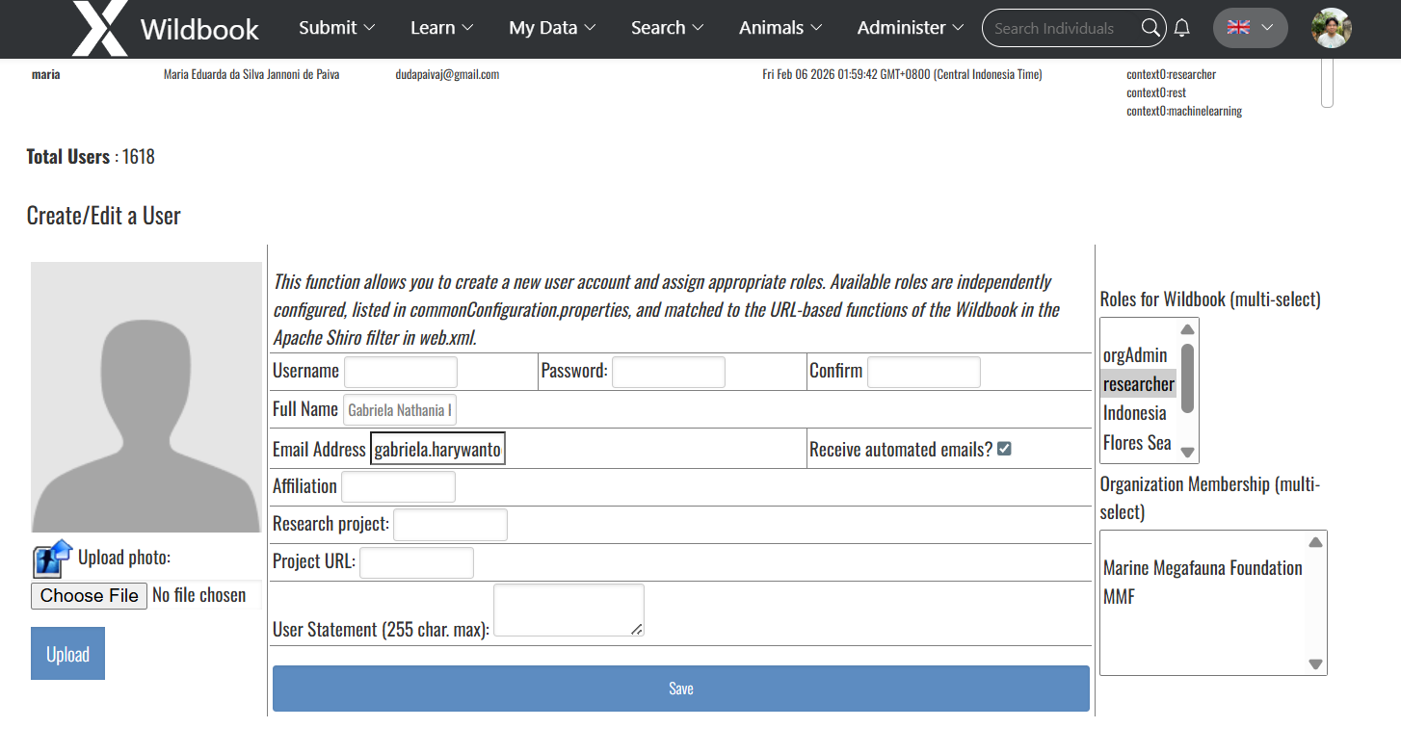This screenshot has width=1401, height=754.
Task: Click the search magnifier icon
Action: coord(1150,28)
